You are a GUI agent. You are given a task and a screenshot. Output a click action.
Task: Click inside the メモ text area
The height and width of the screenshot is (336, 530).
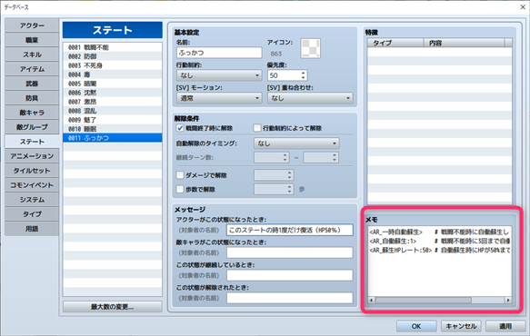[440, 262]
